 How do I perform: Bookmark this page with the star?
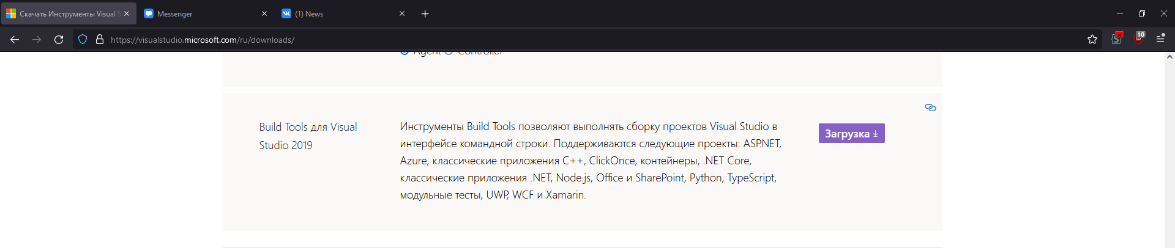pyautogui.click(x=1092, y=40)
